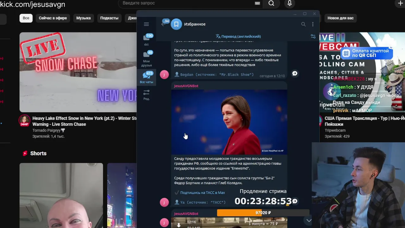Click the Оплата криптой по QR СБП banner
The width and height of the screenshot is (405, 228).
(367, 53)
